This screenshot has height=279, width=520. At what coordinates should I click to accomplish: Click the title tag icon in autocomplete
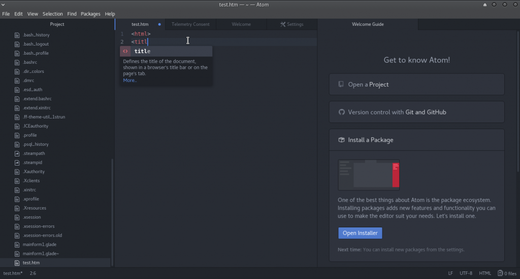point(125,51)
